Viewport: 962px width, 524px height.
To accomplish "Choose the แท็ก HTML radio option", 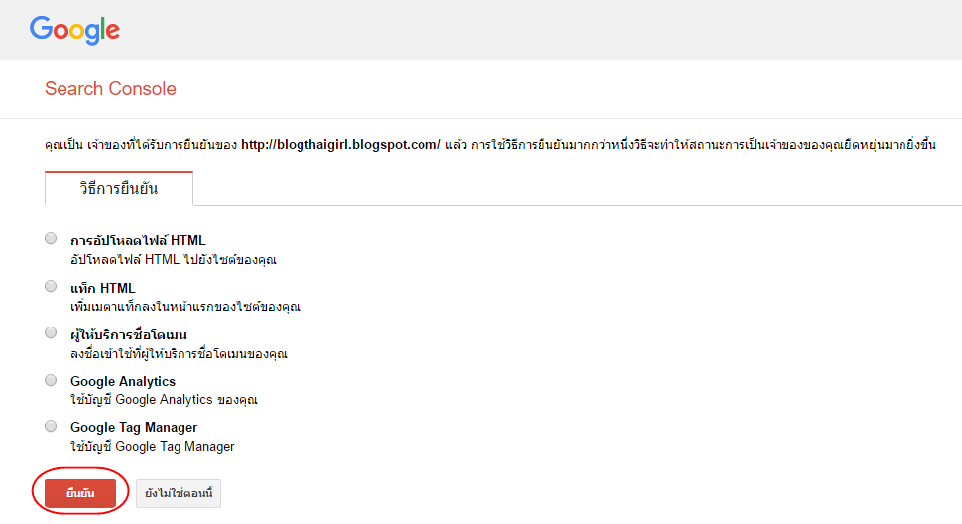I will (x=51, y=286).
